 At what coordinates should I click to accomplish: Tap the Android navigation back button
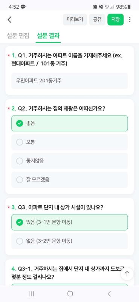tap(109, 294)
